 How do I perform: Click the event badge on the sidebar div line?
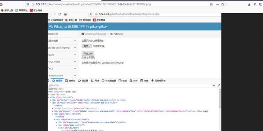click(205, 111)
